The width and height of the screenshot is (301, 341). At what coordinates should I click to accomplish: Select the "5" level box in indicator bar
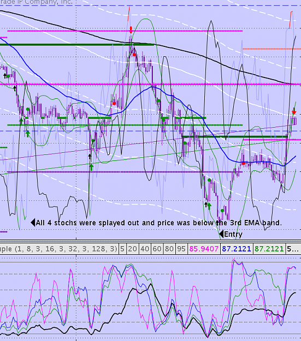coord(122,249)
